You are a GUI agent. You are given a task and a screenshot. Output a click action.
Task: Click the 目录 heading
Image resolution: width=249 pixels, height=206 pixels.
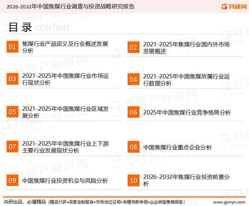tap(20, 27)
